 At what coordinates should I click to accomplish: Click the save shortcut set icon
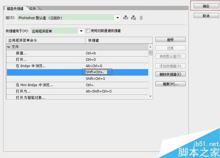click(x=125, y=18)
